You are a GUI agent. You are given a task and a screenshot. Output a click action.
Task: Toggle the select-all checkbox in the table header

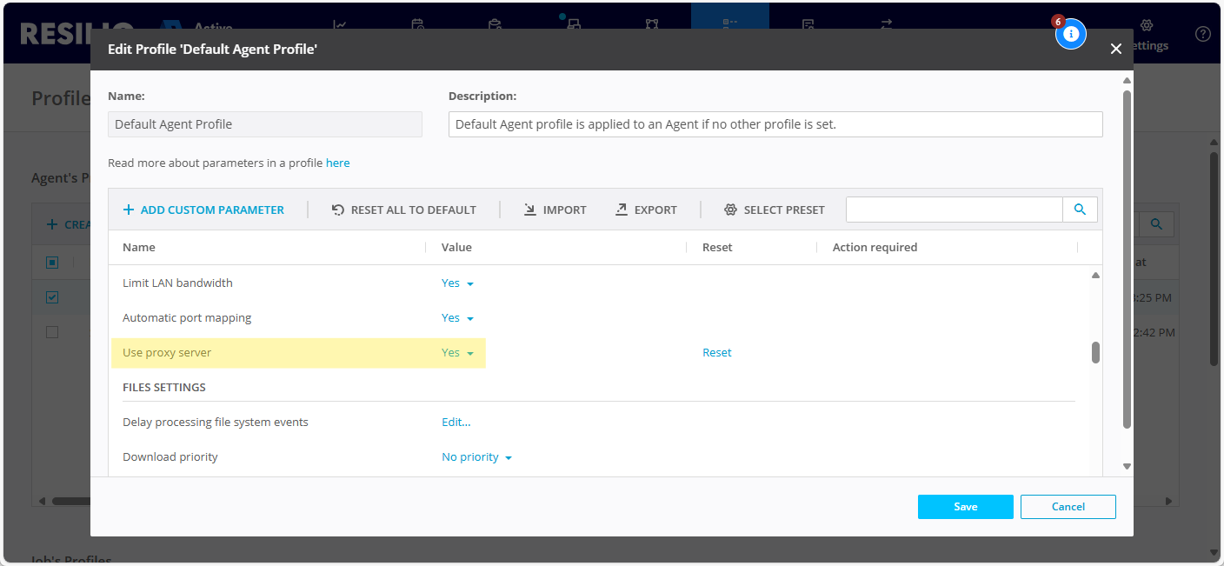coord(51,262)
